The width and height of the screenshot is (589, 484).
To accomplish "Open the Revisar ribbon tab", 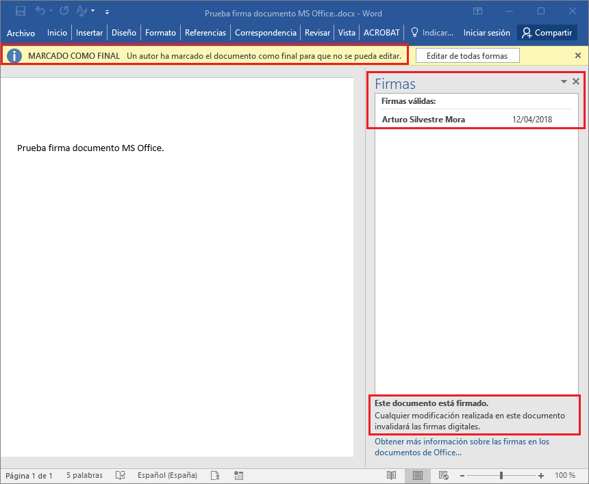I will [317, 33].
